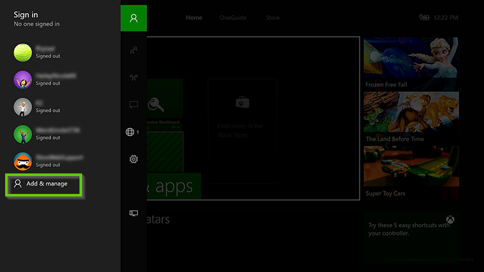Select the green profile icon tab

coord(133,18)
